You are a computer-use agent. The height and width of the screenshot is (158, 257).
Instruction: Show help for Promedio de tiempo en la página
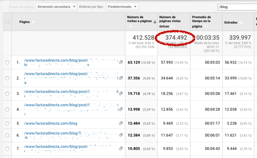pos(206,26)
